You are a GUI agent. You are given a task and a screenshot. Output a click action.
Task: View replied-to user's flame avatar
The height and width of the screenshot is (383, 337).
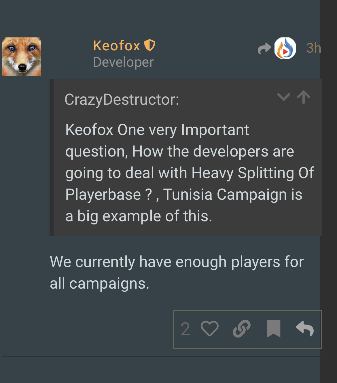pyautogui.click(x=285, y=48)
